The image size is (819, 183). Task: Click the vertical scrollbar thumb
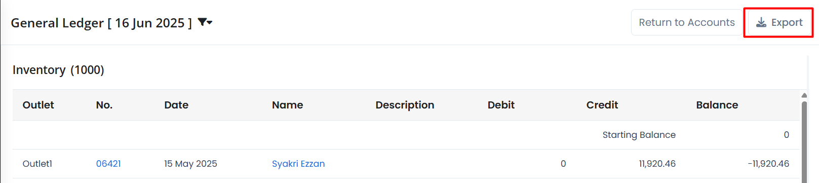[804, 141]
